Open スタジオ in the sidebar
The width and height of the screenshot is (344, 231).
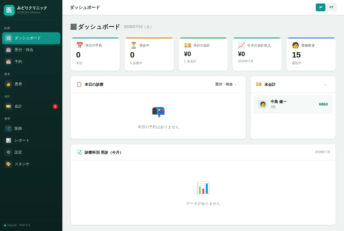(31, 164)
